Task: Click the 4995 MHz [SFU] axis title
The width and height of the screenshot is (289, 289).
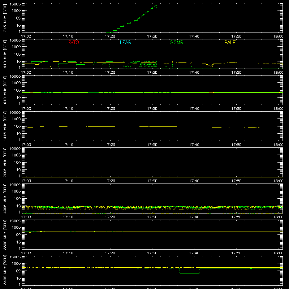Action: 5,198
